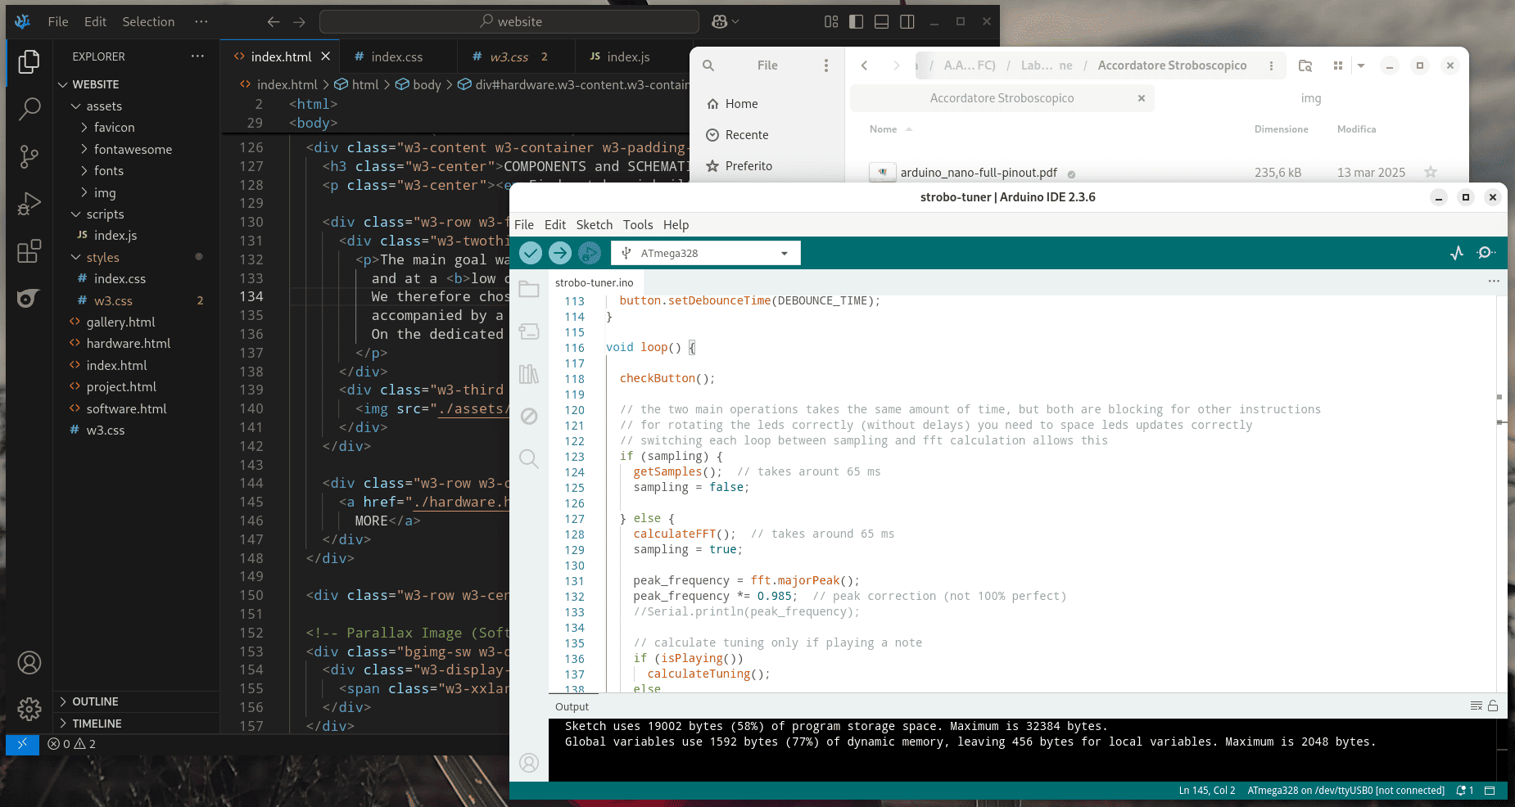Open VS Code Extensions view
1515x807 pixels.
point(29,251)
